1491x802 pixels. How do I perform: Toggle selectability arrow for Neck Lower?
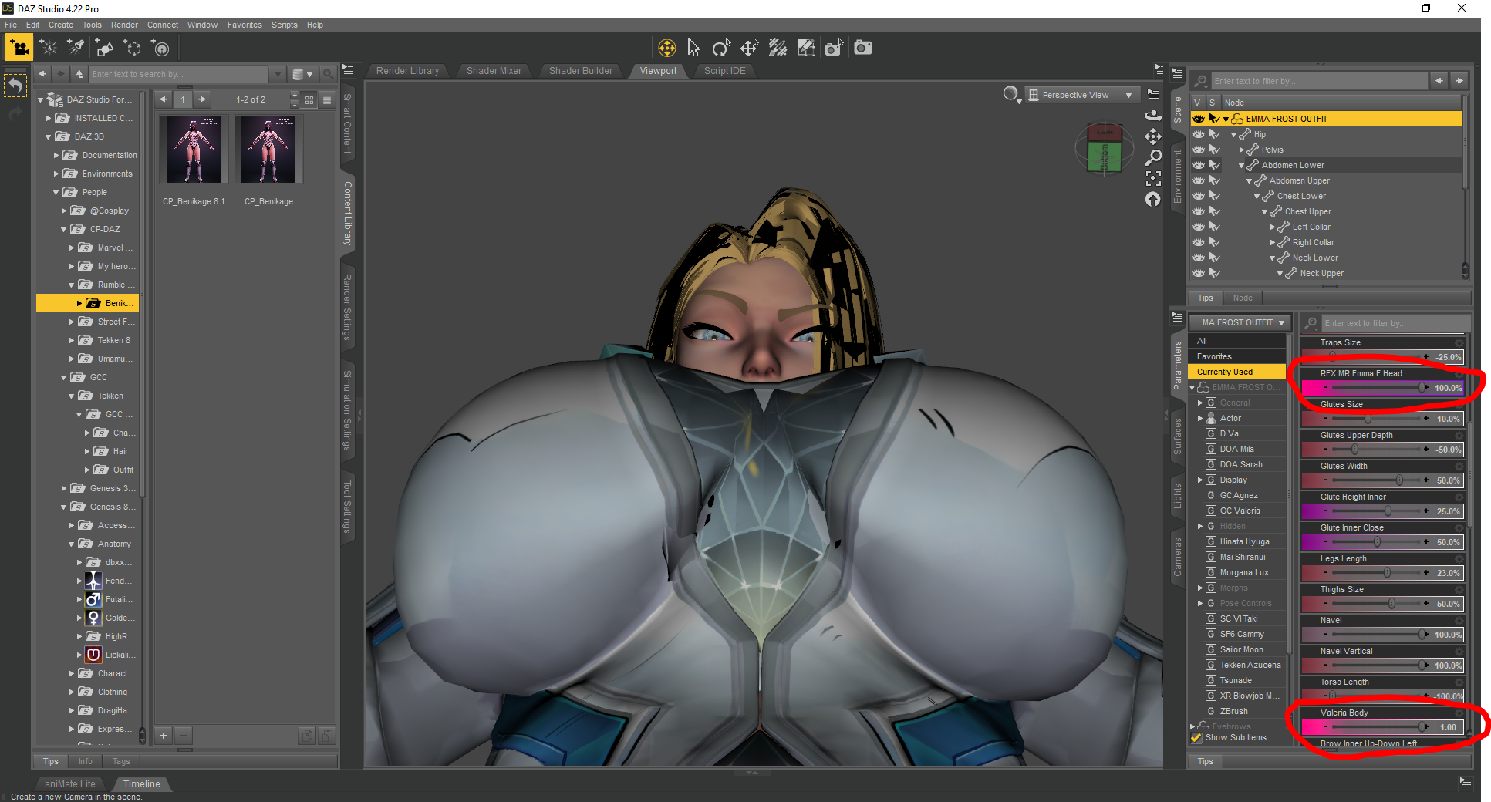tap(1214, 258)
